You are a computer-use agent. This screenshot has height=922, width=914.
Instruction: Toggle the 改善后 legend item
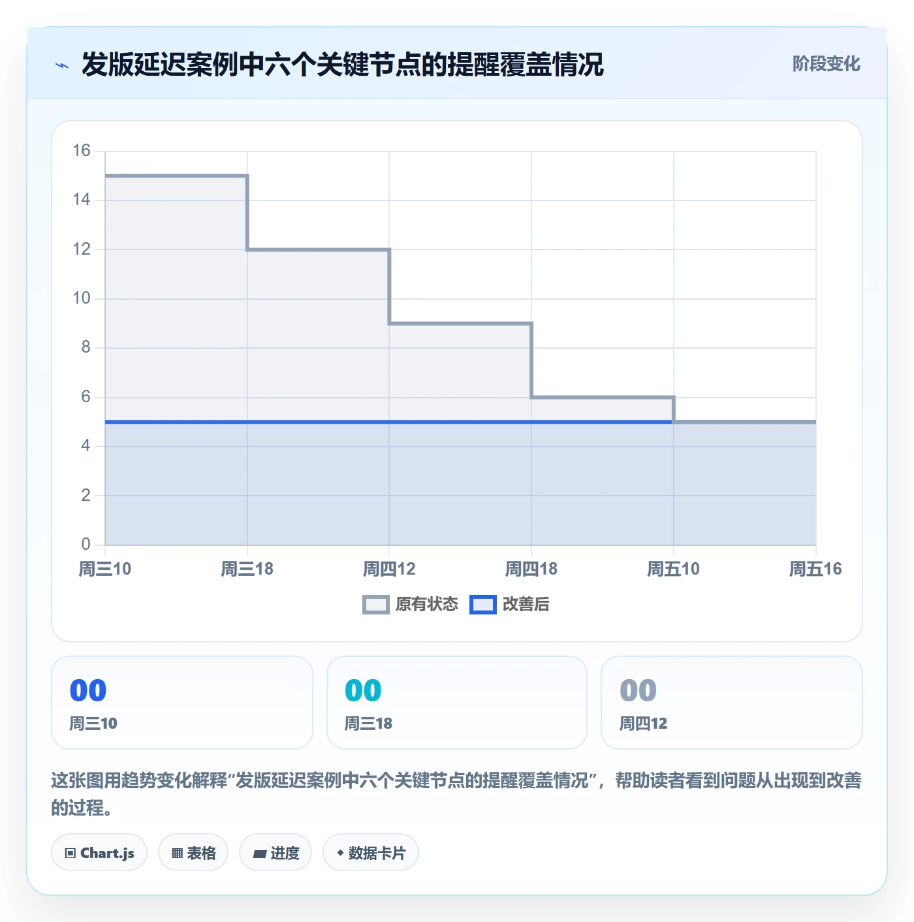[x=509, y=605]
